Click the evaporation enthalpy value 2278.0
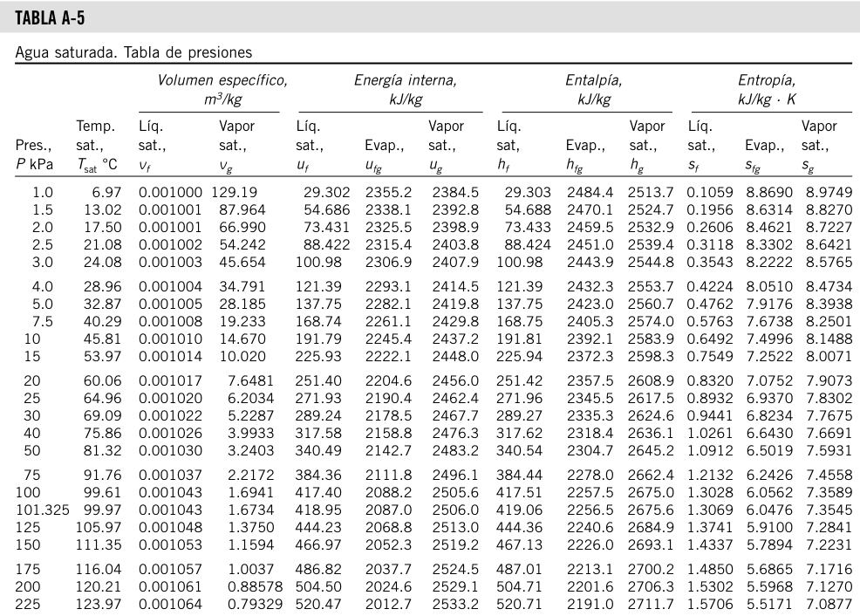 click(x=590, y=475)
